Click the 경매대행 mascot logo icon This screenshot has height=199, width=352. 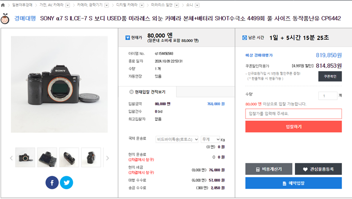click(x=6, y=19)
